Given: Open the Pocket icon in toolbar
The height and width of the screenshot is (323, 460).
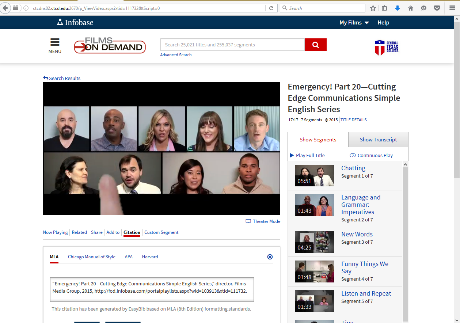Looking at the screenshot, I should click(437, 8).
